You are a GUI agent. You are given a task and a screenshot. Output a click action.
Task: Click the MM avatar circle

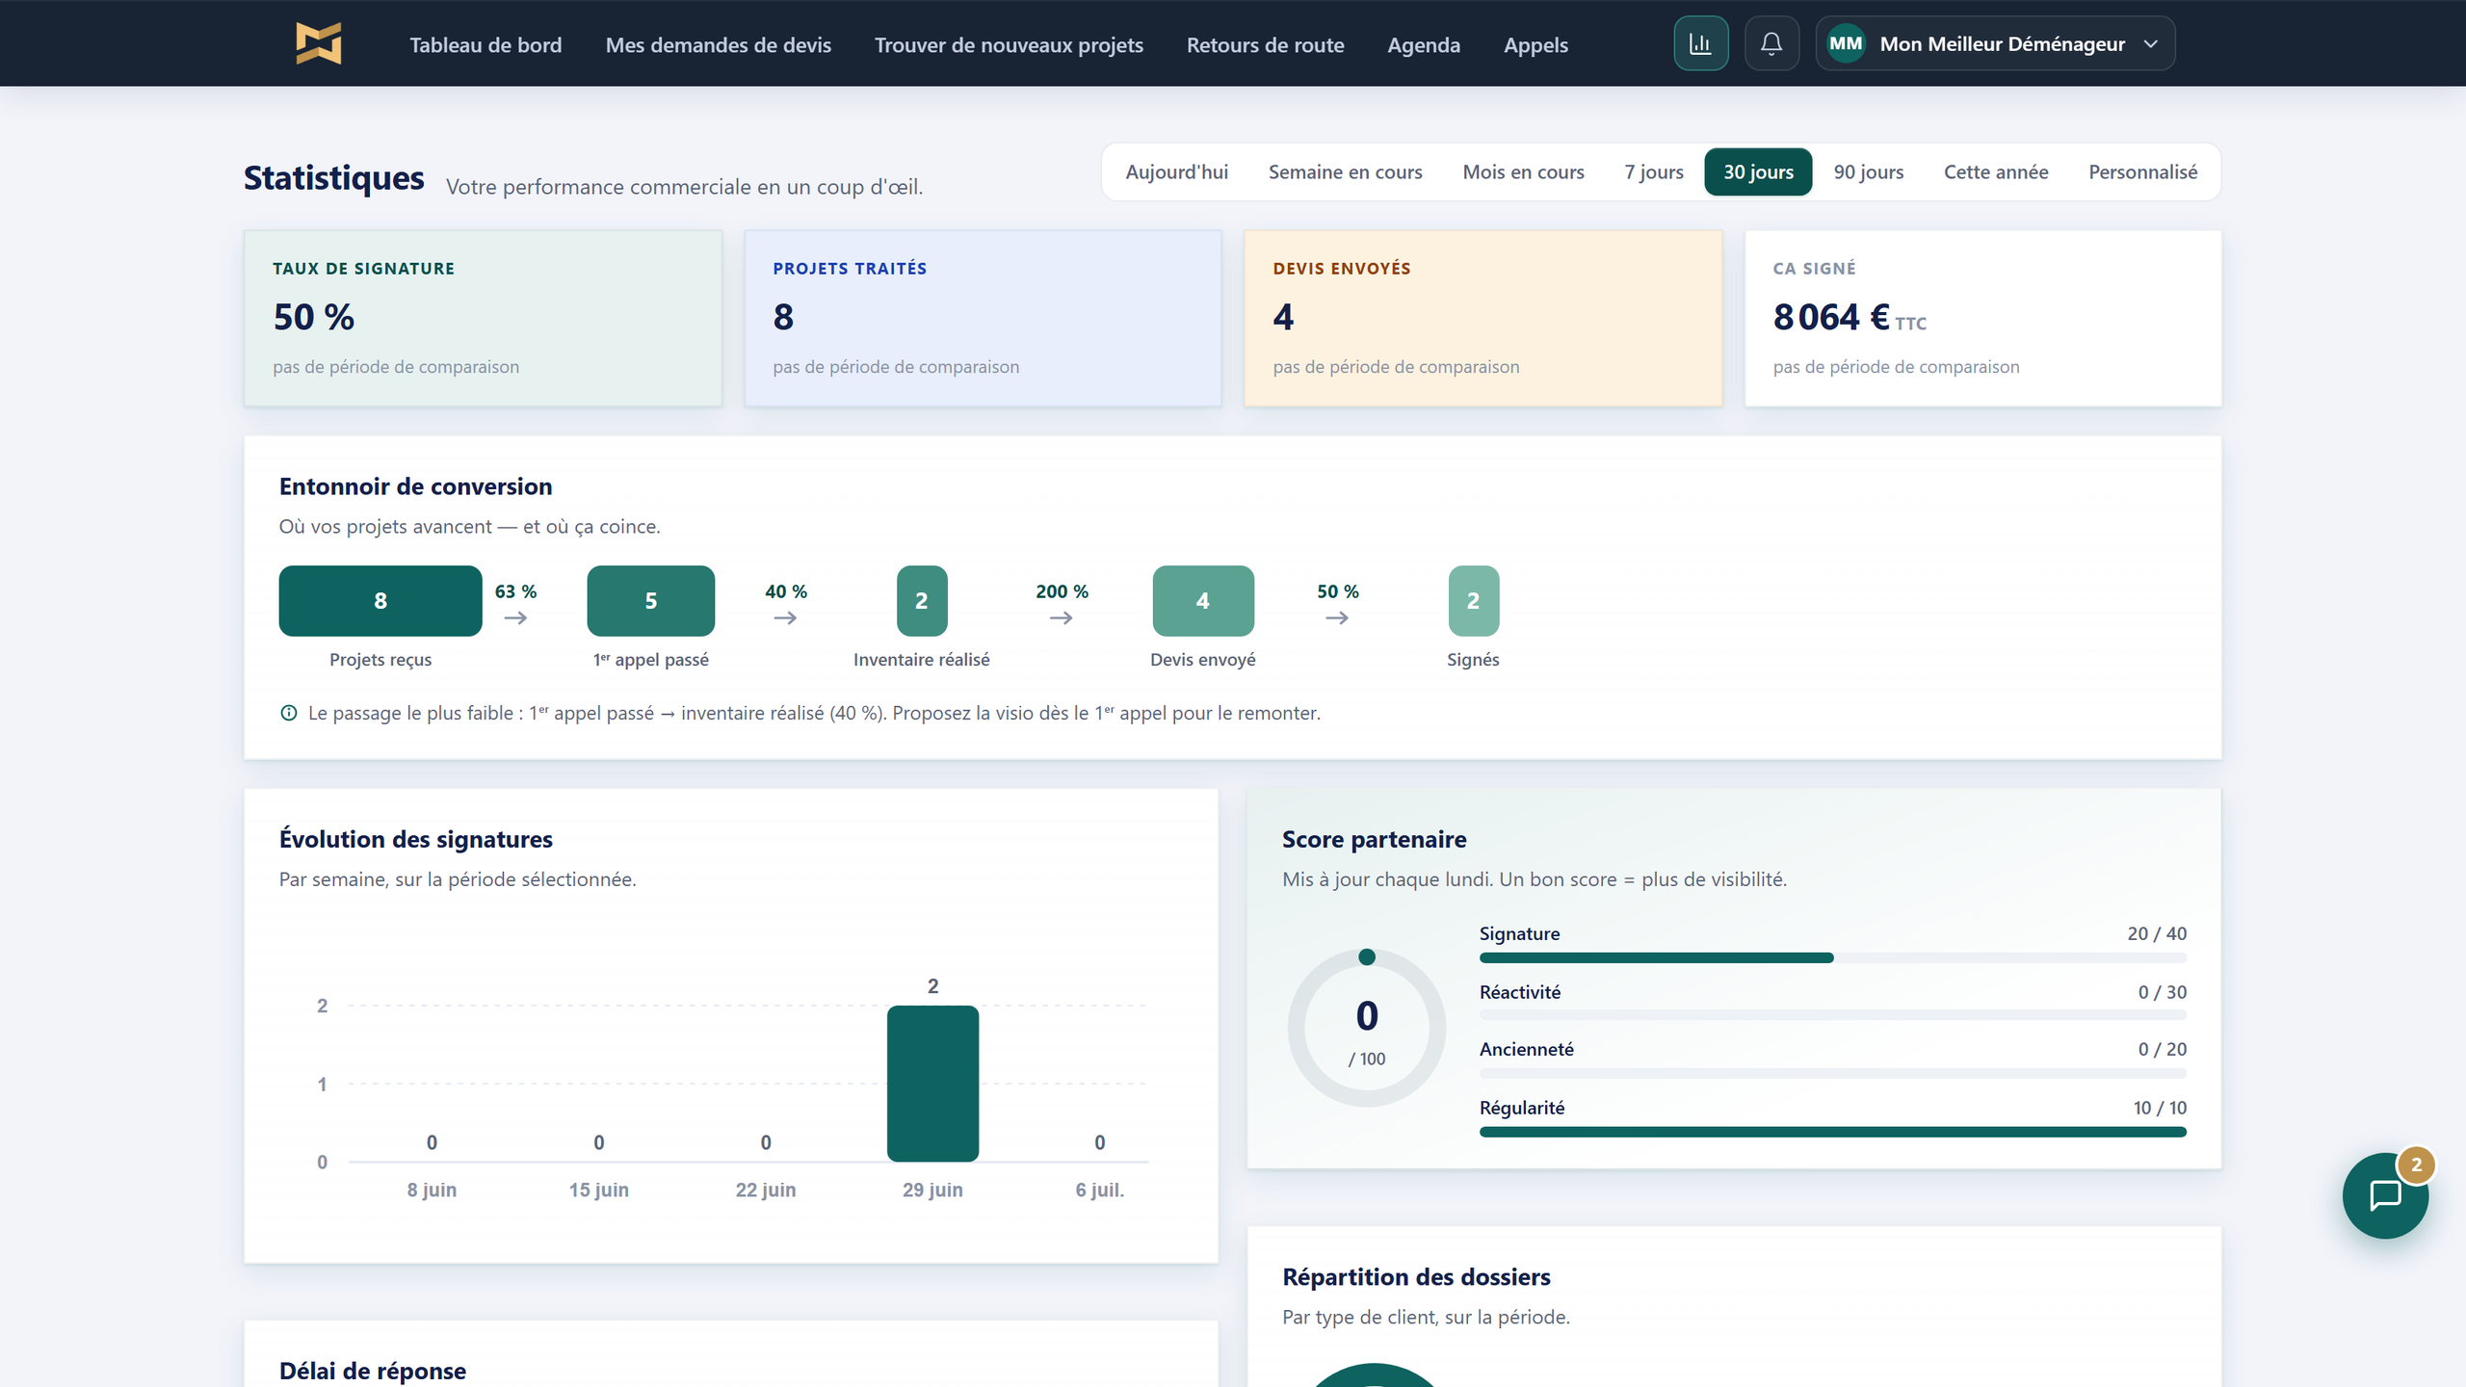pyautogui.click(x=1846, y=43)
